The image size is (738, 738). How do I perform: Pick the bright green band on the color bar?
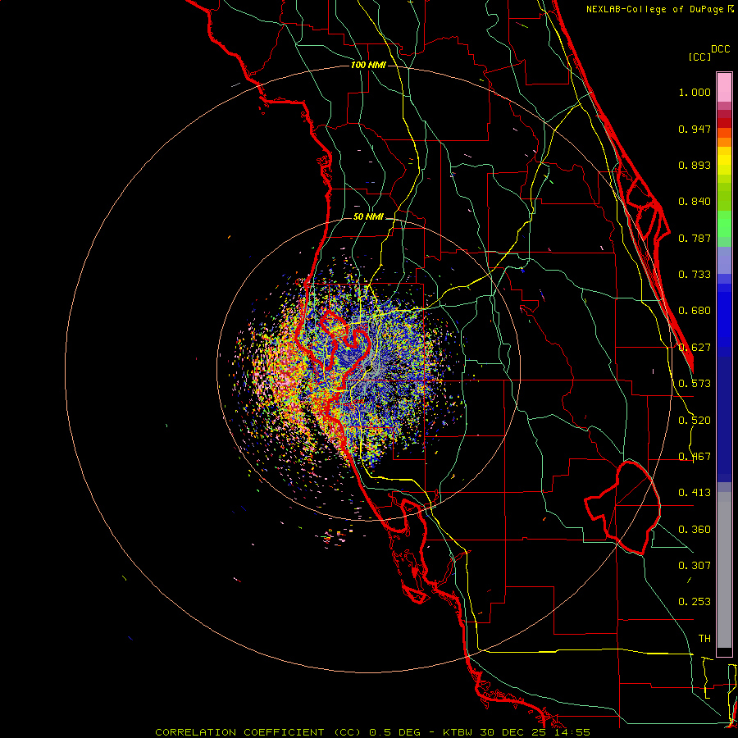[x=724, y=224]
